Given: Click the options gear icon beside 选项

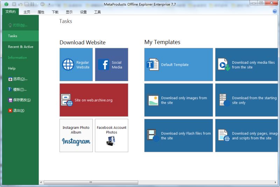Looking at the screenshot, I should [10, 79].
